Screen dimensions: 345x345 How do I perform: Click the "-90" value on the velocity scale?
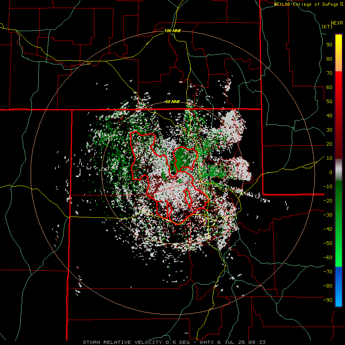point(328,300)
